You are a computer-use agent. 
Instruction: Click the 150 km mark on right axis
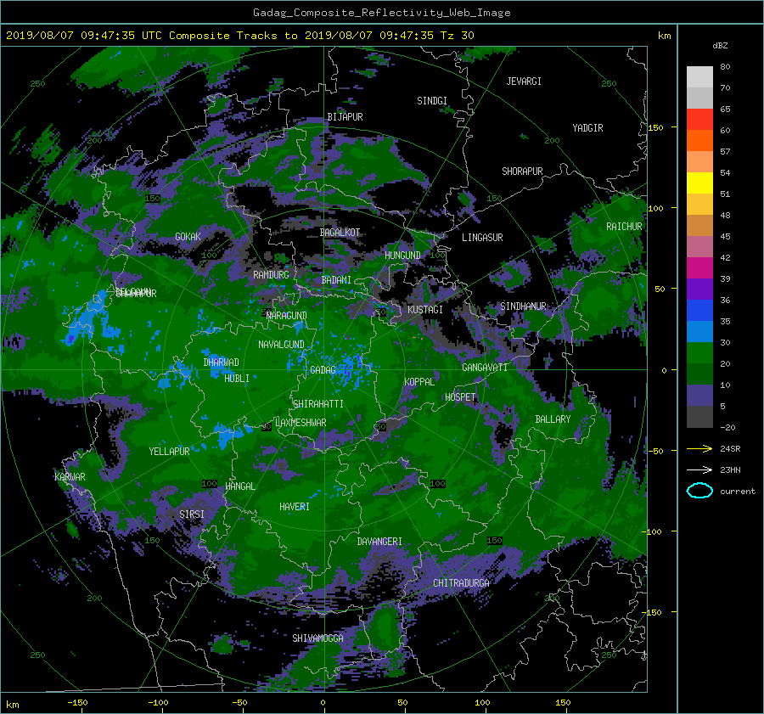pyautogui.click(x=656, y=127)
